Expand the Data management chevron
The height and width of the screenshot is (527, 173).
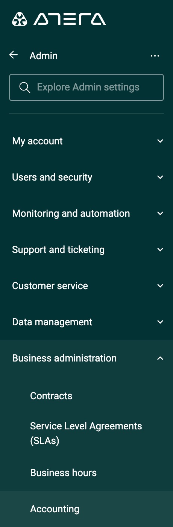pyautogui.click(x=160, y=322)
